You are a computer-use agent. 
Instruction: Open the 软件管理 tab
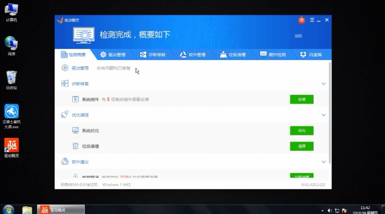click(193, 54)
